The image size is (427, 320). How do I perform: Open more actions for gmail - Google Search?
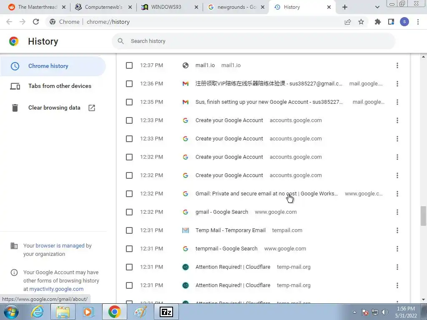[x=397, y=212]
